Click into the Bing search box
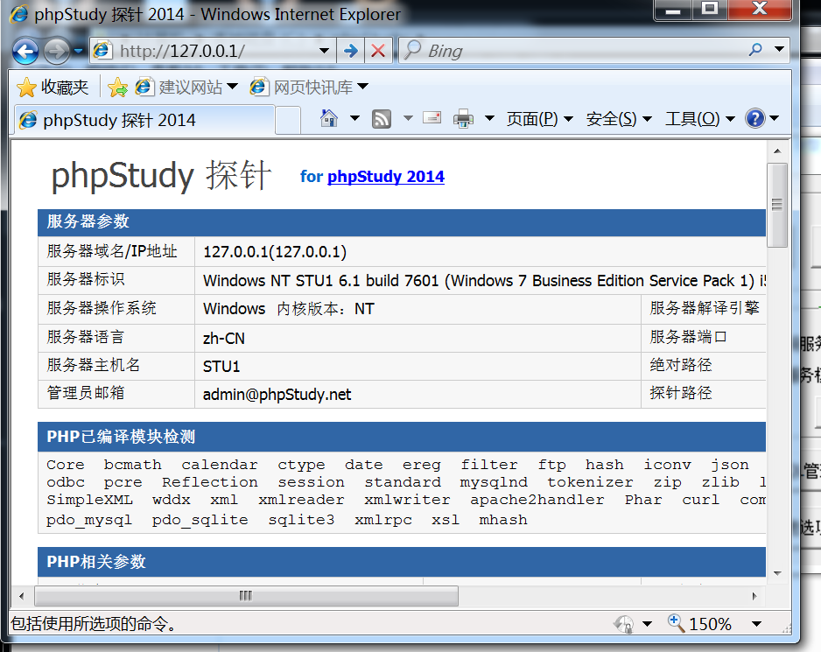 (x=571, y=51)
